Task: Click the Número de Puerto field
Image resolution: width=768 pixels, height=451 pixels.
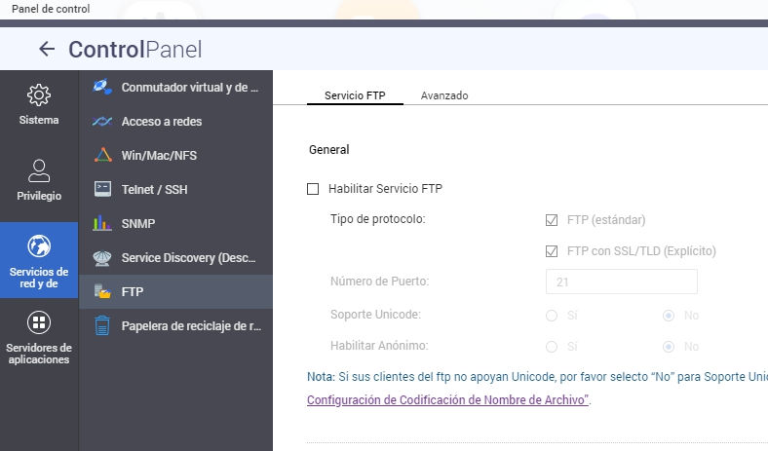Action: pyautogui.click(x=621, y=282)
